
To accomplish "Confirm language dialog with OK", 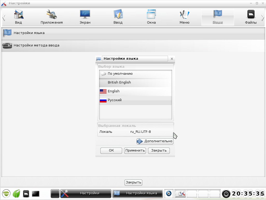I will click(111, 150).
